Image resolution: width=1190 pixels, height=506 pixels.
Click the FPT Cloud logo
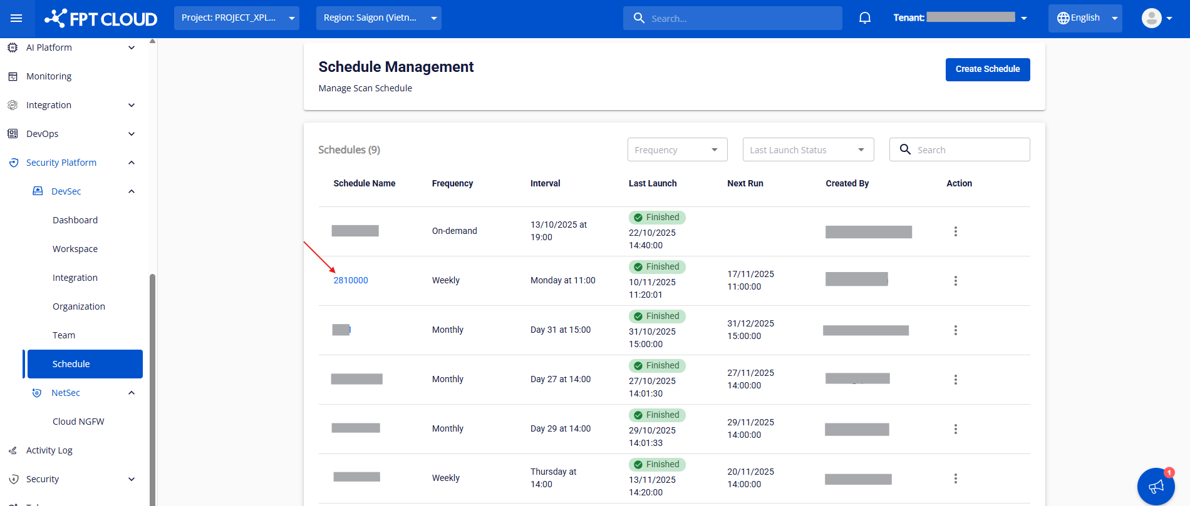(x=101, y=18)
